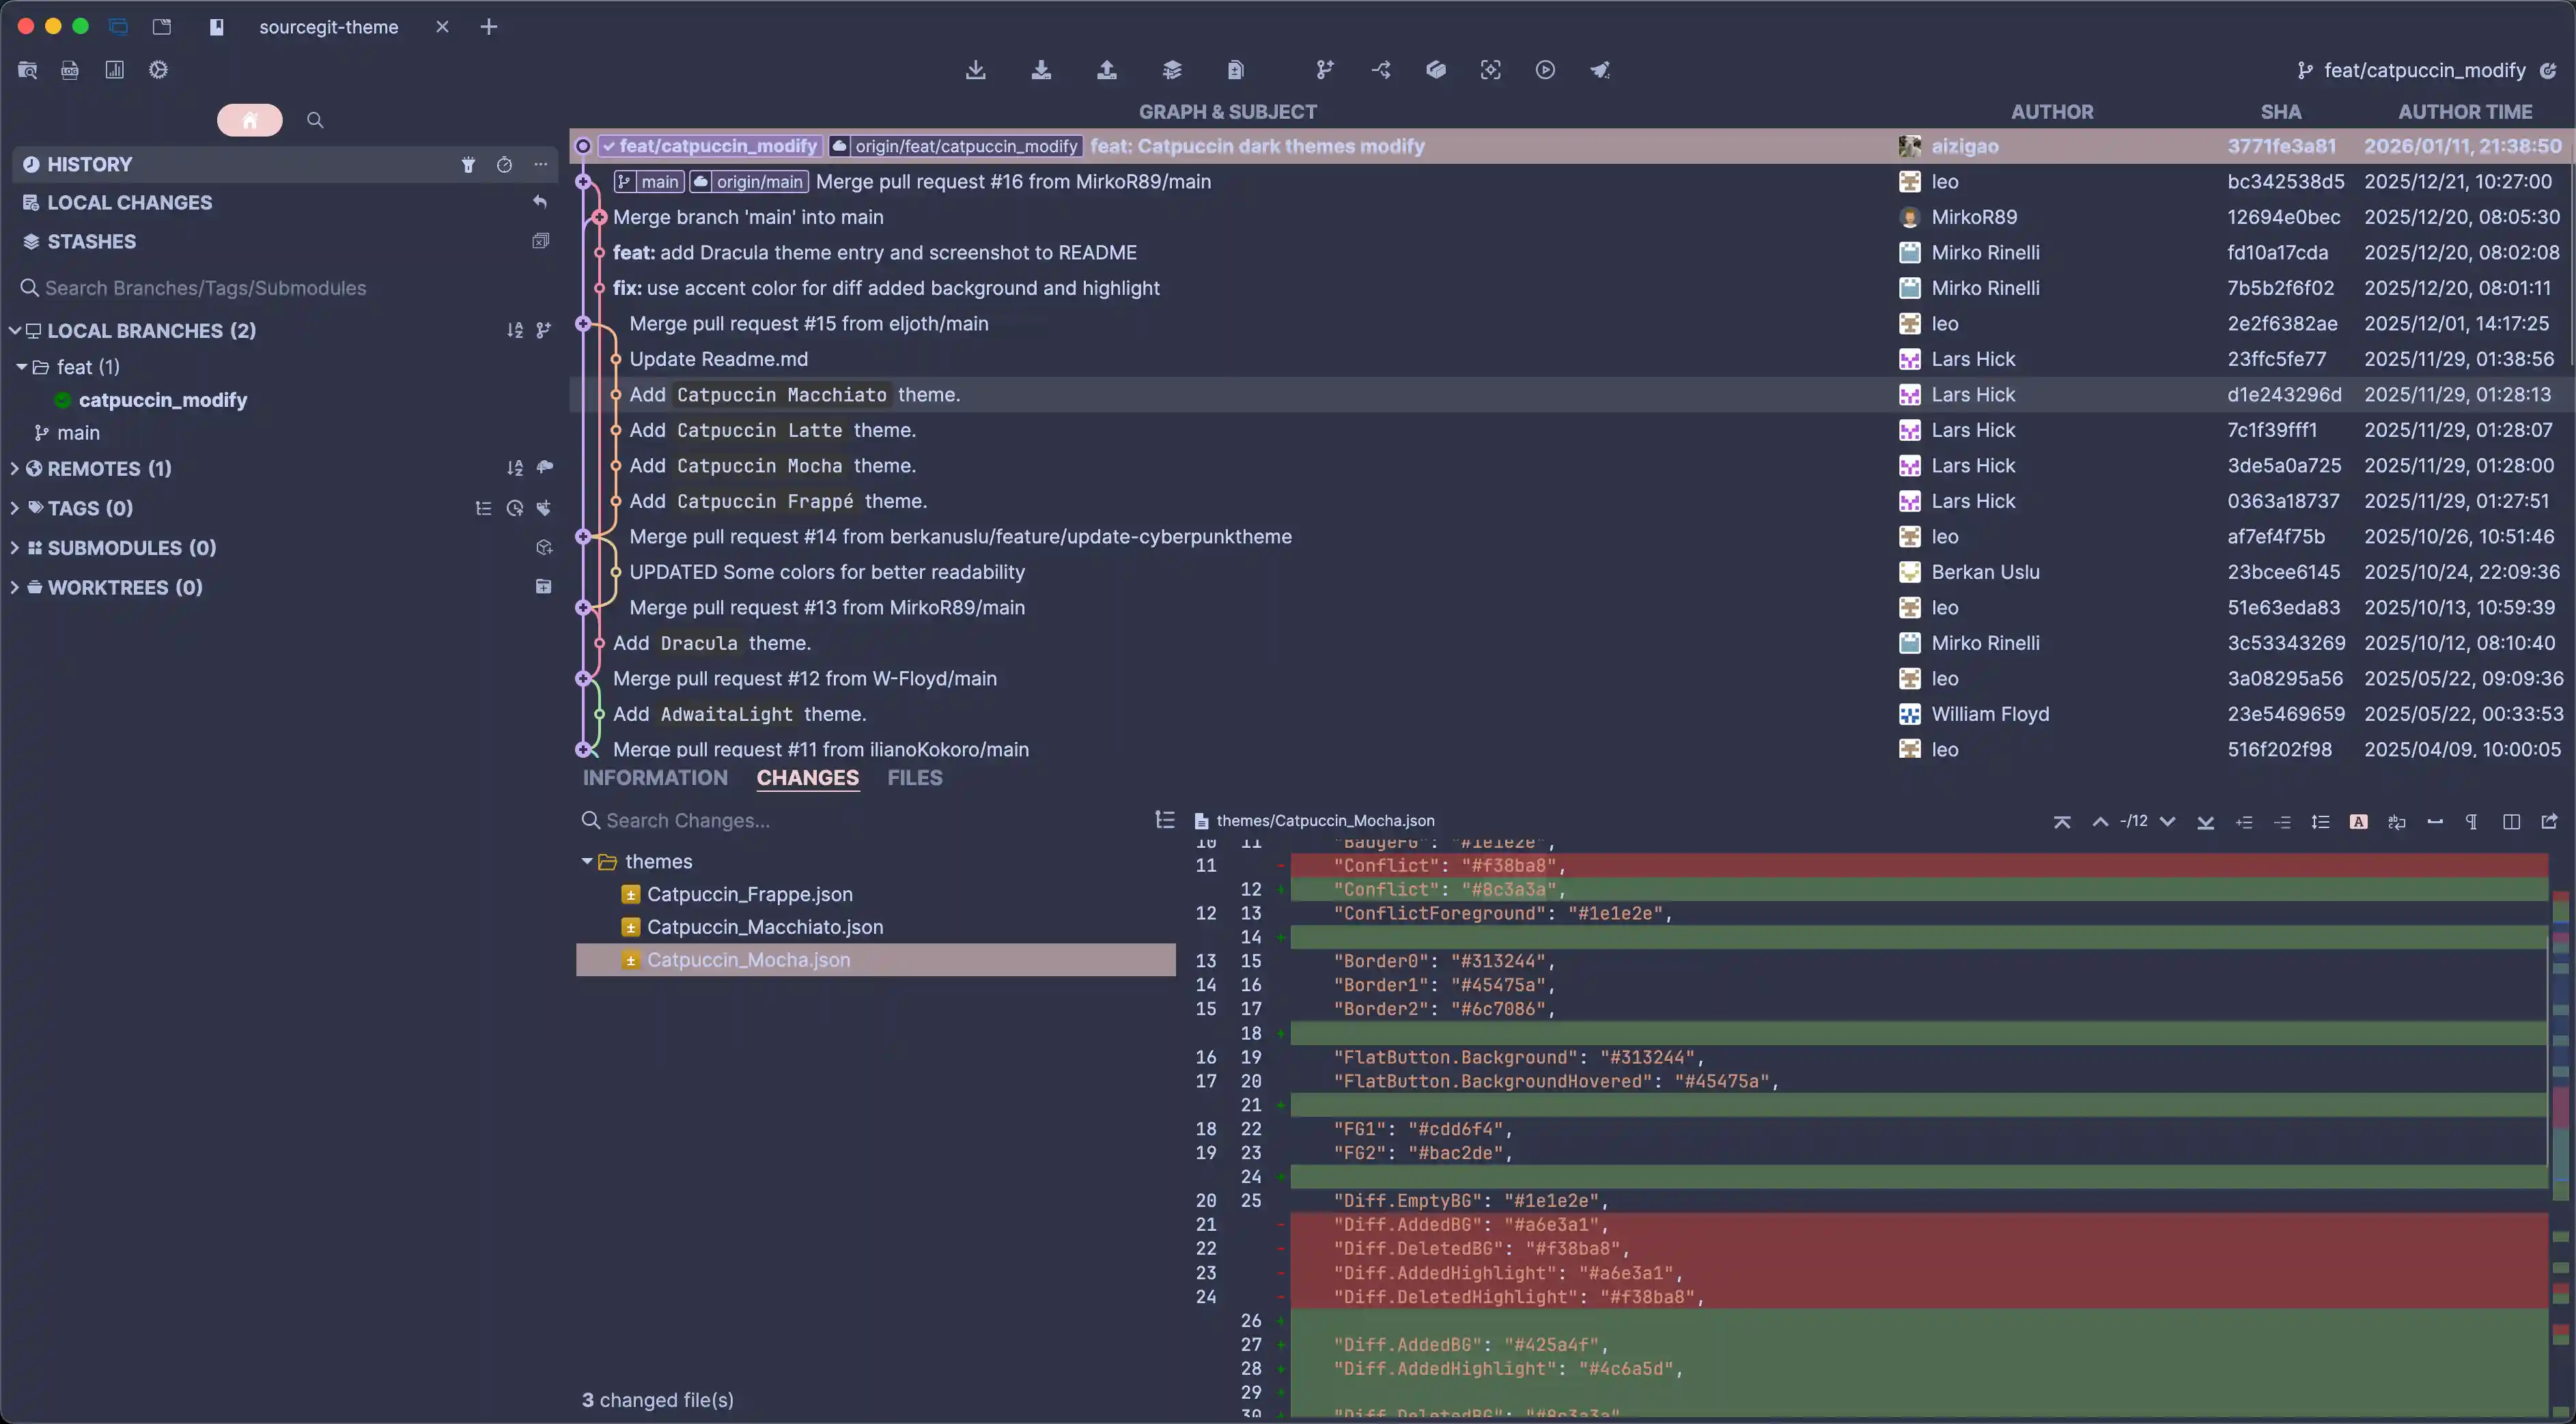Viewport: 2576px width, 1424px height.
Task: Switch to the INFORMATION tab
Action: (x=655, y=778)
